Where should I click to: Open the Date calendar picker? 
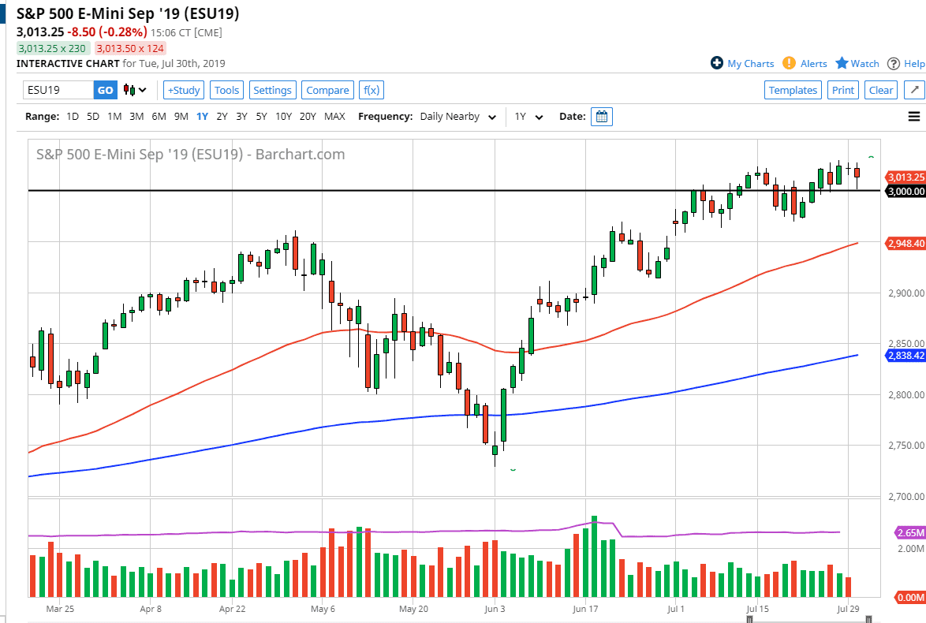(x=602, y=116)
